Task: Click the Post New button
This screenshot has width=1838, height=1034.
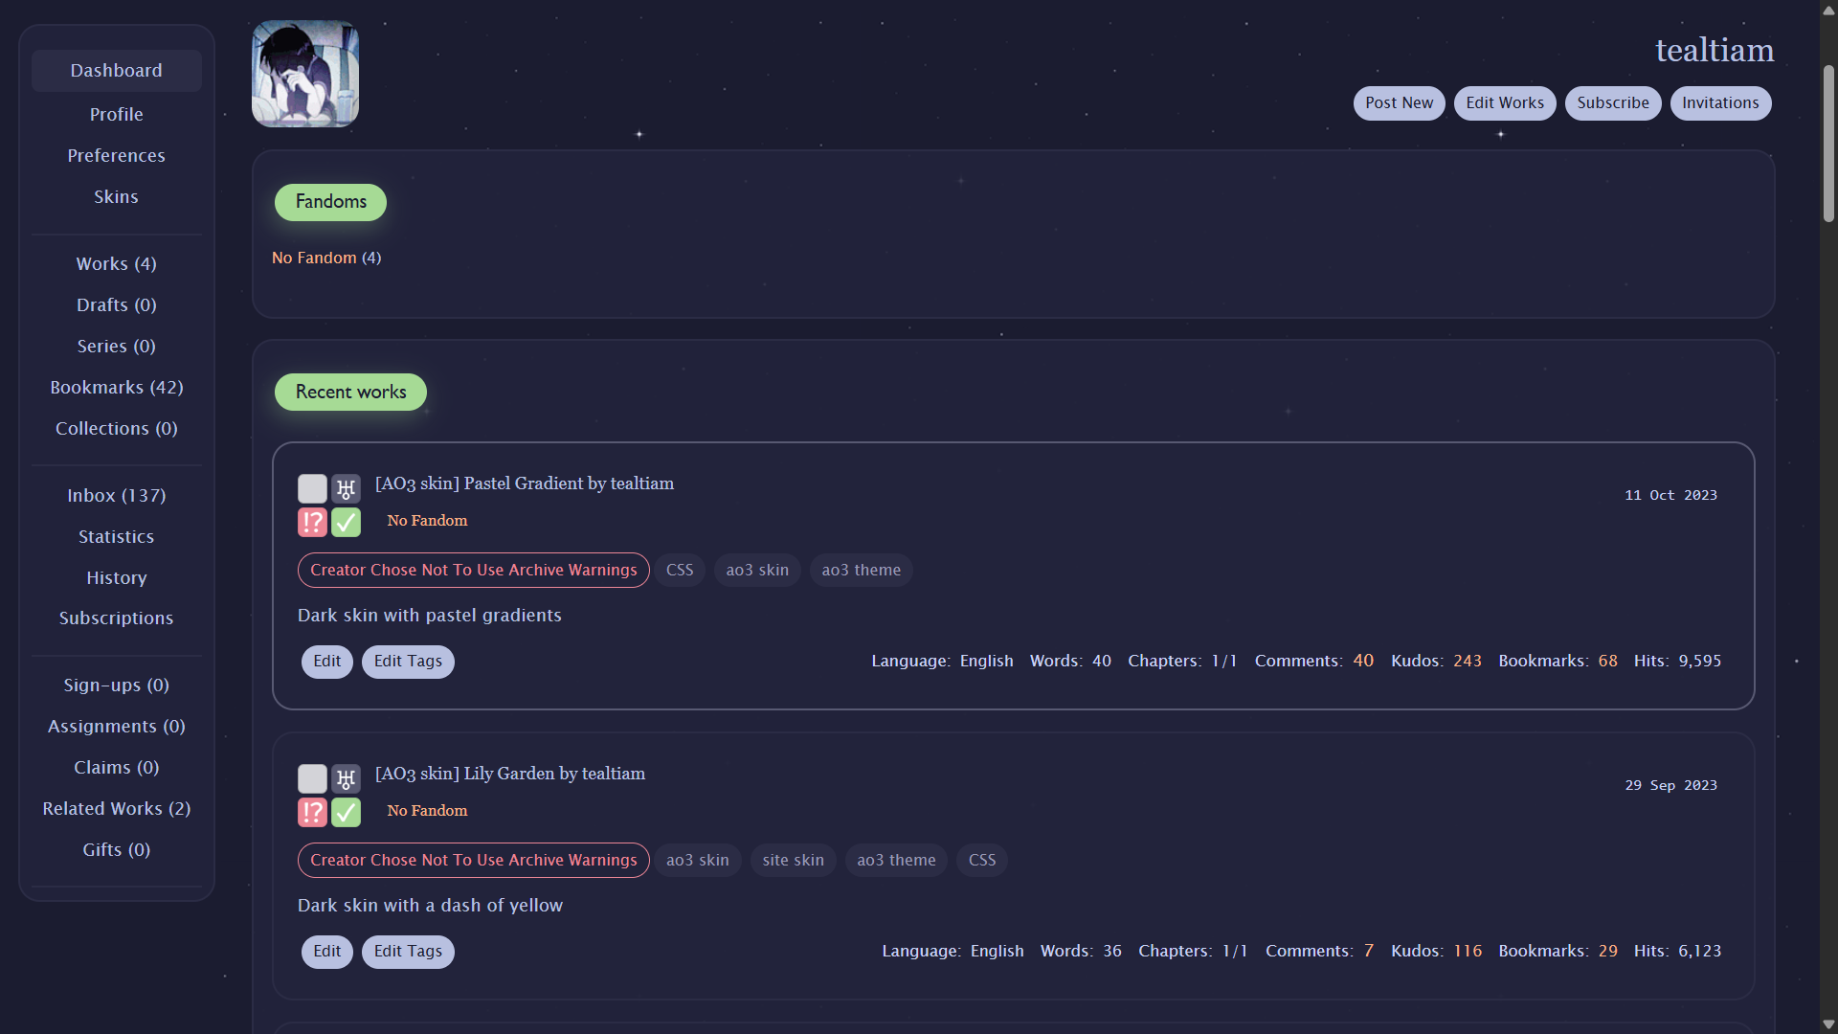Action: click(1399, 103)
